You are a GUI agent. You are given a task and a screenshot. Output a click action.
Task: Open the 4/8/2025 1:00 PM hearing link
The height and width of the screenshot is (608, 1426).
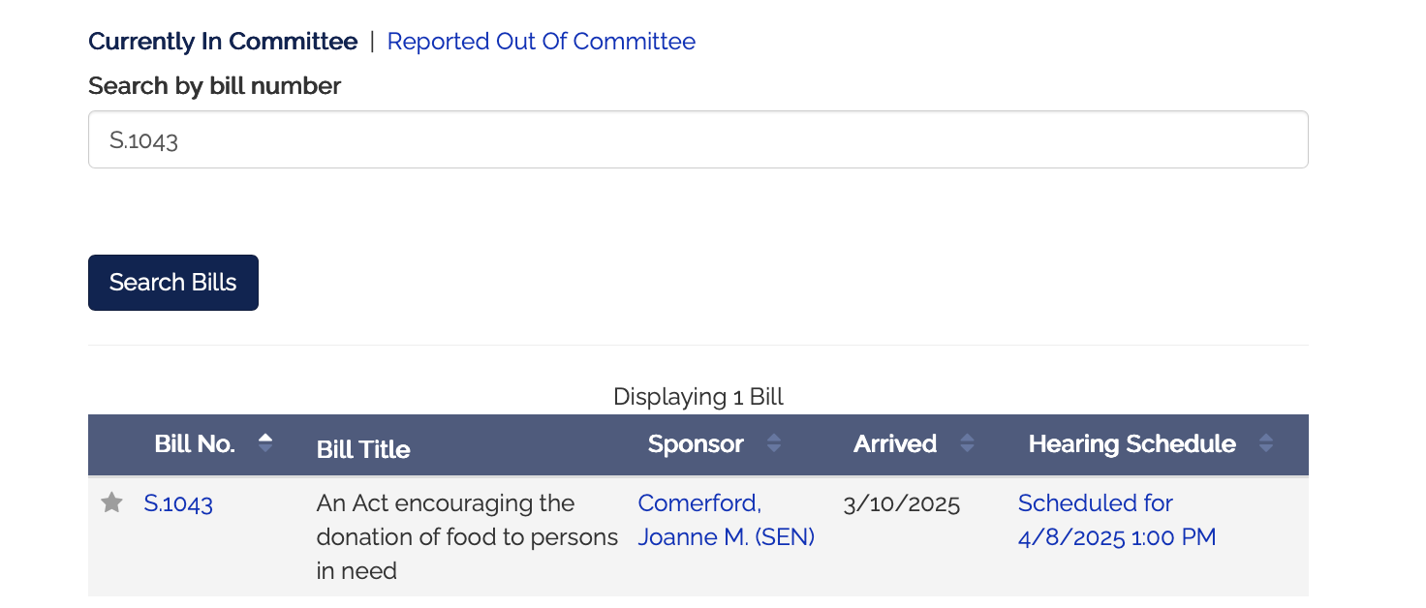1116,520
